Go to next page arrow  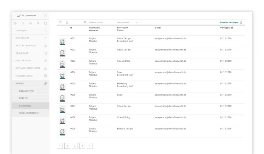[x=90, y=146]
